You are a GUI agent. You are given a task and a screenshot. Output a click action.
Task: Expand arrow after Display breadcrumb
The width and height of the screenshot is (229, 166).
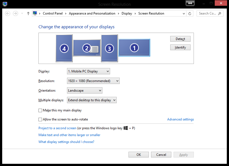pyautogui.click(x=135, y=13)
